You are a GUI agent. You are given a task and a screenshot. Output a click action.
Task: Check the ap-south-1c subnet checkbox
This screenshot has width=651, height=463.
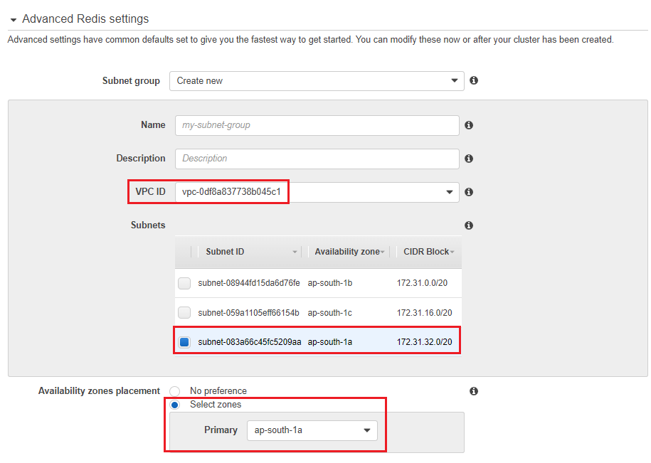pyautogui.click(x=184, y=312)
